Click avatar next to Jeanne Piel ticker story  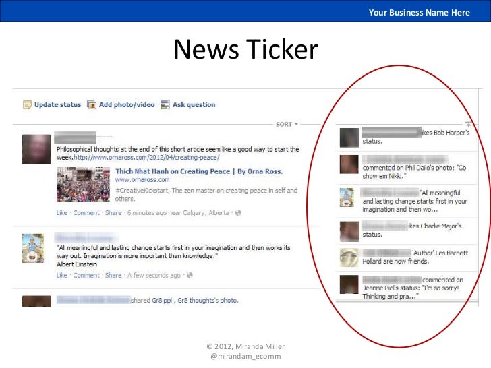click(349, 284)
